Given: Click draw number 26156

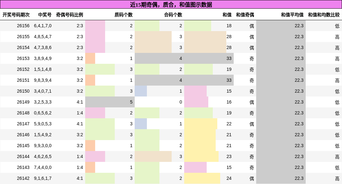Looking at the screenshot, I should (x=23, y=26).
